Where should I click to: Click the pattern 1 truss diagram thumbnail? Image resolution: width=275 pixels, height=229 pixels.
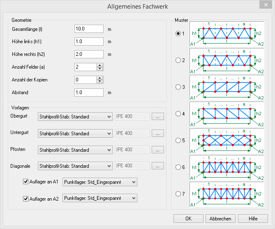[227, 34]
